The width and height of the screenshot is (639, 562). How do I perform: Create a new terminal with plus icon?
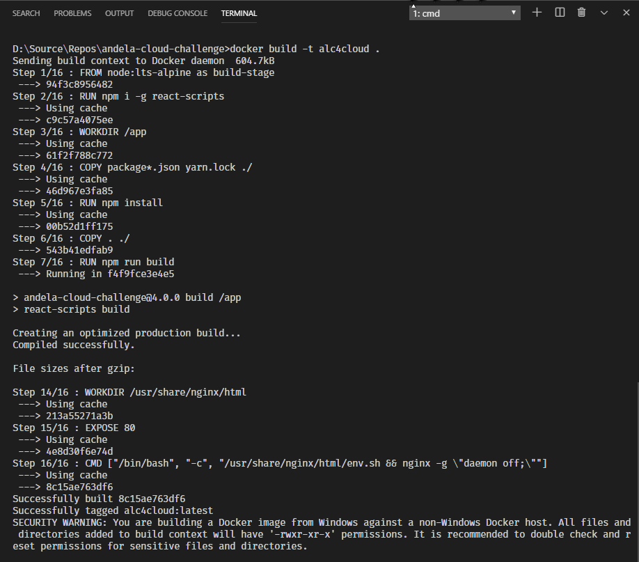click(537, 13)
